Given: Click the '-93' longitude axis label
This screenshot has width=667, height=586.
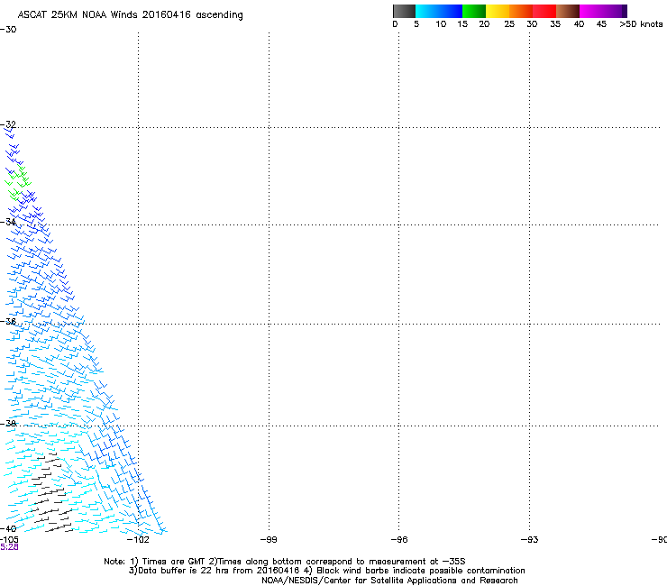Looking at the screenshot, I should point(530,540).
